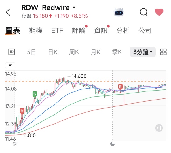Click the 11.810 low price label
Image resolution: width=171 pixels, height=153 pixels.
[29, 135]
